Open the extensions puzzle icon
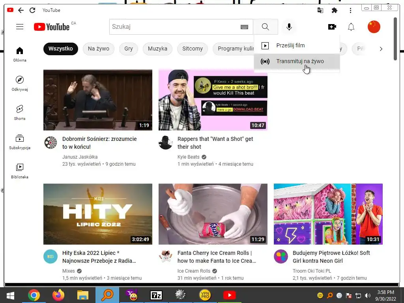The image size is (404, 303). point(335,10)
